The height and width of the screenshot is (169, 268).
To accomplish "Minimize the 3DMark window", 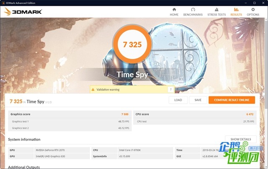I will (x=246, y=3).
